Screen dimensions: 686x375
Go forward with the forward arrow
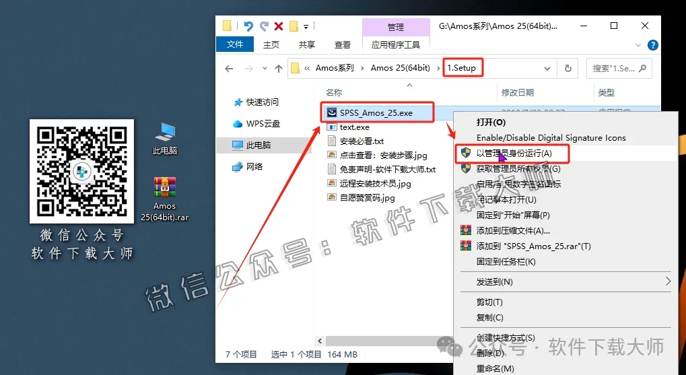(x=249, y=68)
